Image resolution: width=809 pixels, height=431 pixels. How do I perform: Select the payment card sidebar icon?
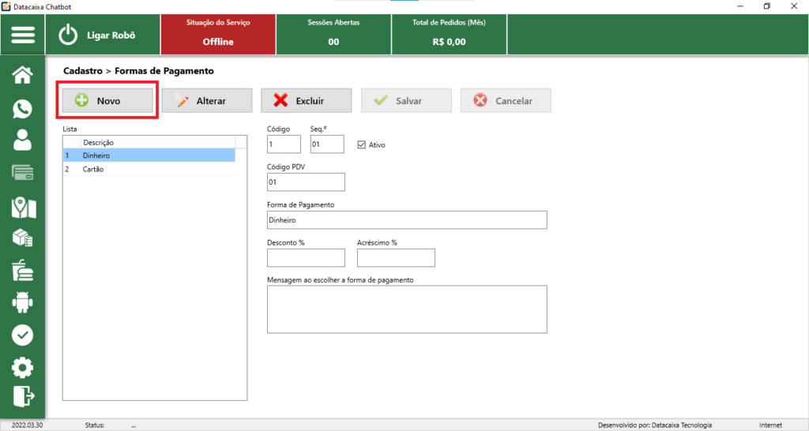[x=23, y=173]
